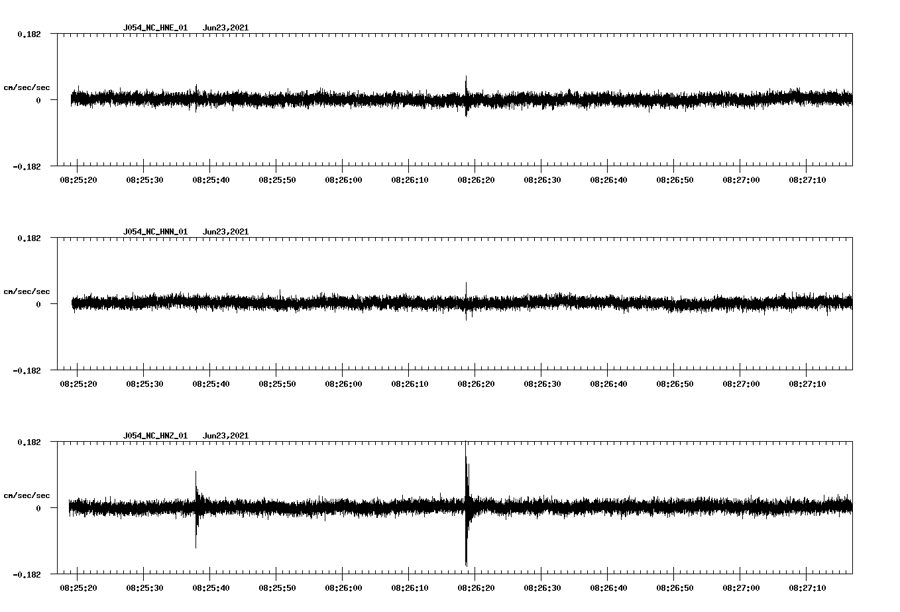
Task: Click the 08:26:10 time label under the HNN plot
Action: pyautogui.click(x=410, y=384)
